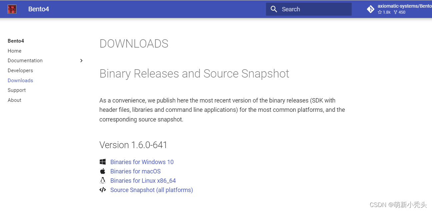Open Documentation in the sidebar
The height and width of the screenshot is (211, 432).
[25, 61]
